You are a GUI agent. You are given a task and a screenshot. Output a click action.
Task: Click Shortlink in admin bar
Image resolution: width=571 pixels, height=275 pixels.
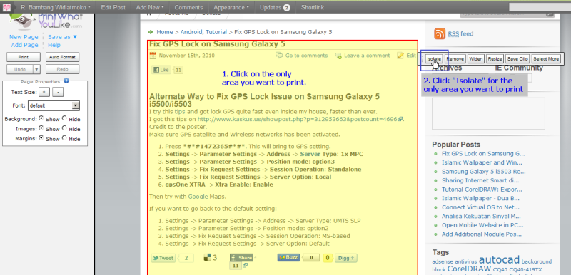click(313, 7)
